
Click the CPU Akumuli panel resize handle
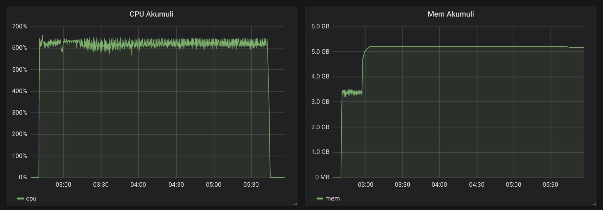click(296, 204)
